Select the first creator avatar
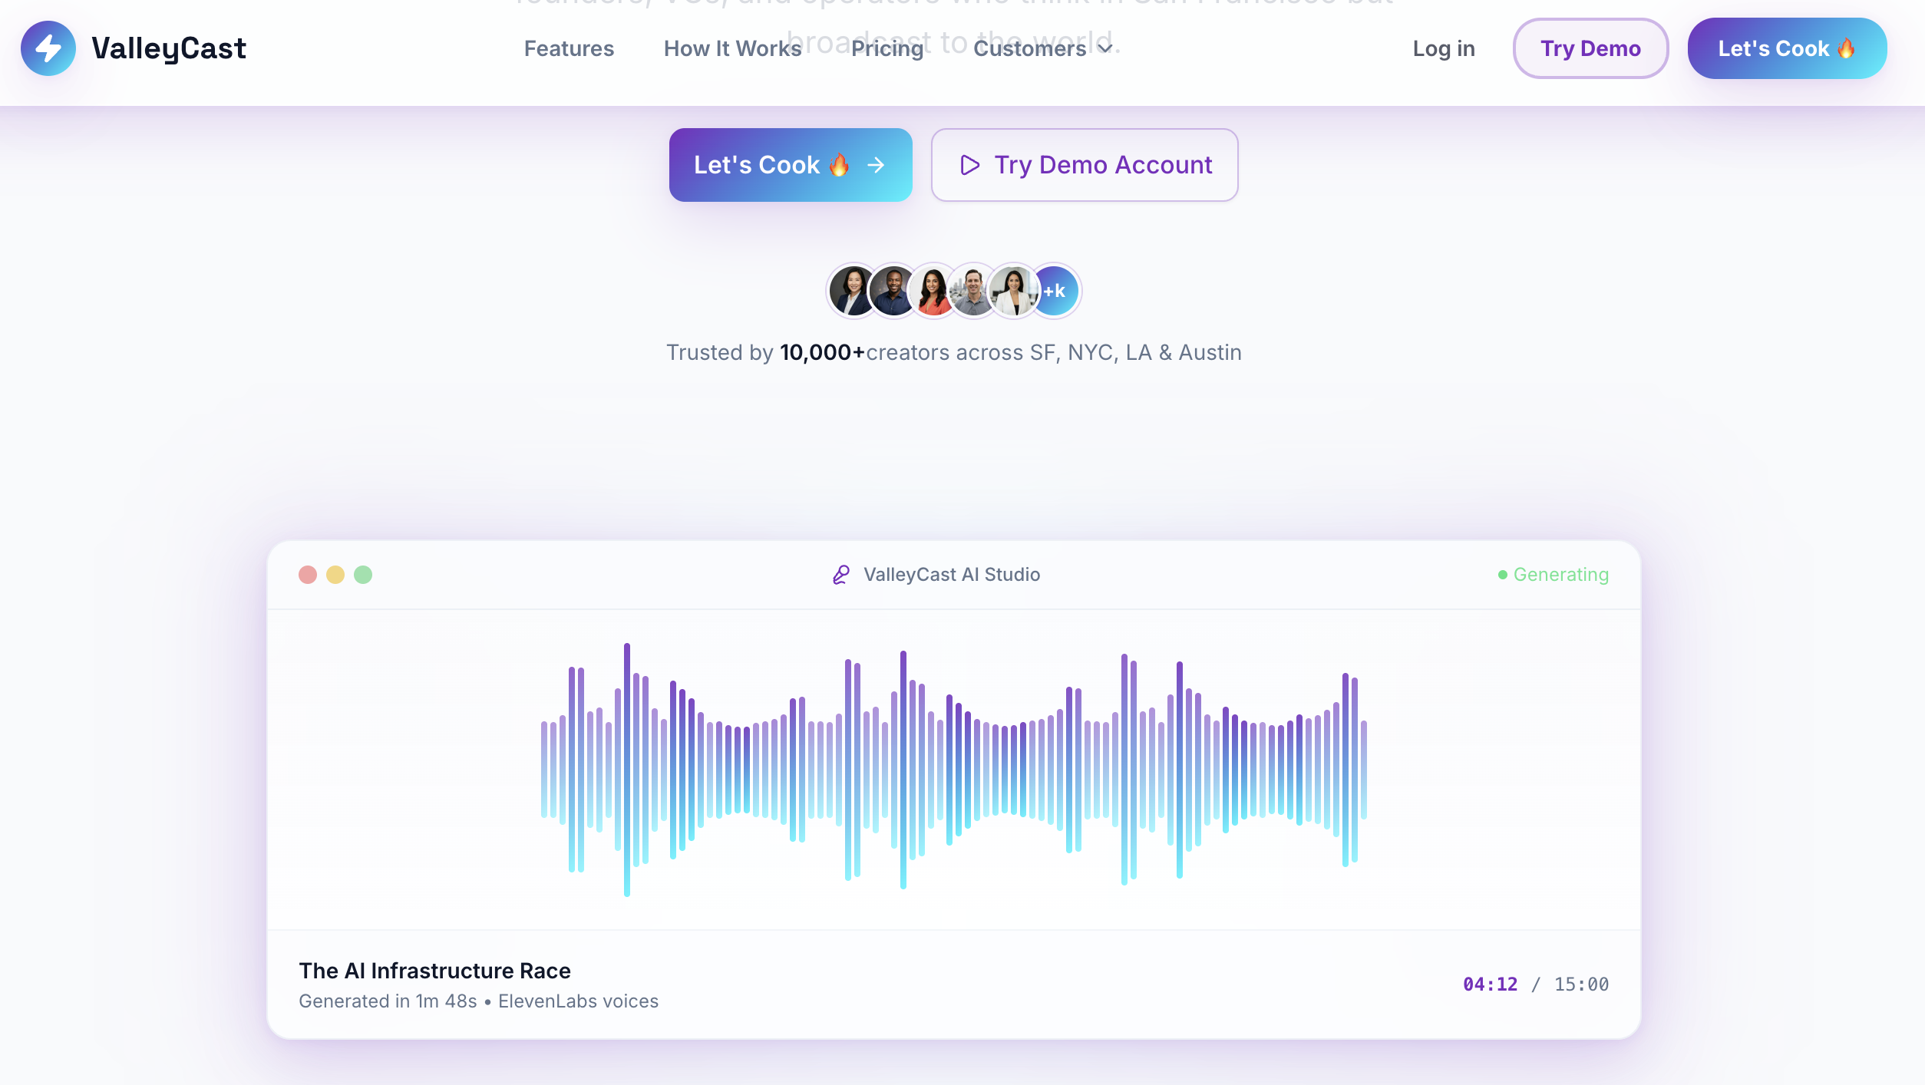 (853, 291)
